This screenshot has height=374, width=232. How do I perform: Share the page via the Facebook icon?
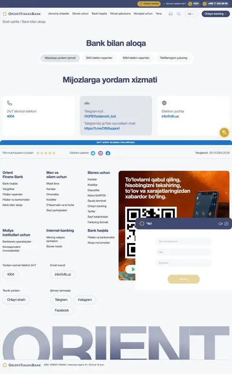pyautogui.click(x=108, y=153)
